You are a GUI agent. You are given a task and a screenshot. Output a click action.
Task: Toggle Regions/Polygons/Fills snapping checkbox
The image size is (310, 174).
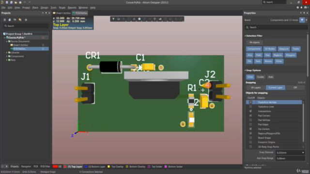tap(250, 133)
